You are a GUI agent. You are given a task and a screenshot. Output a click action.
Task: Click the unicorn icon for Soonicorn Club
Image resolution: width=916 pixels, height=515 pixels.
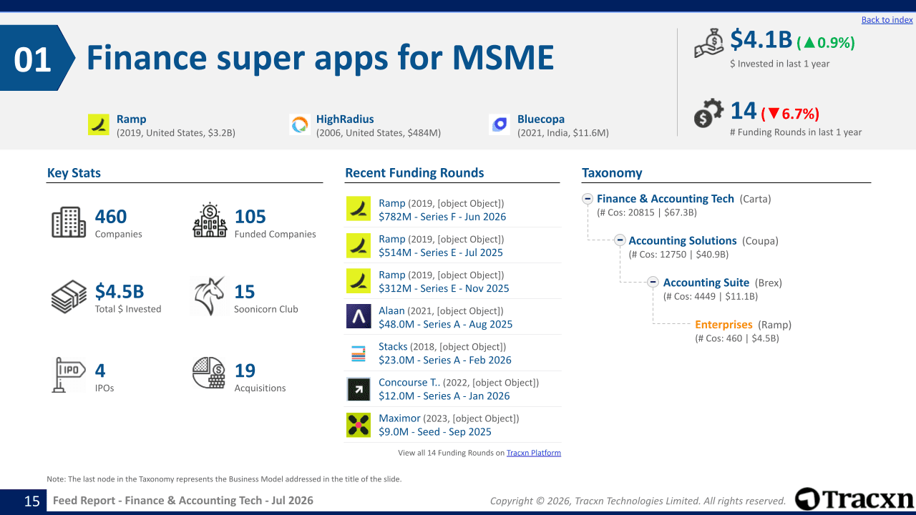click(x=209, y=296)
